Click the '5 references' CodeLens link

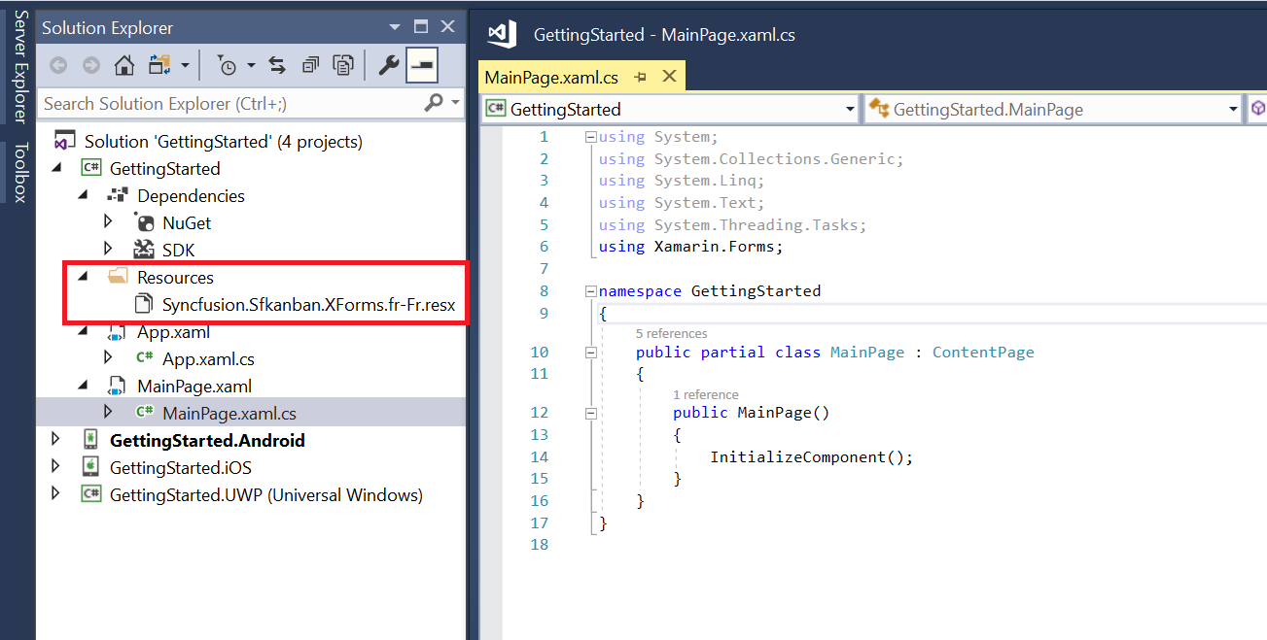(x=671, y=333)
